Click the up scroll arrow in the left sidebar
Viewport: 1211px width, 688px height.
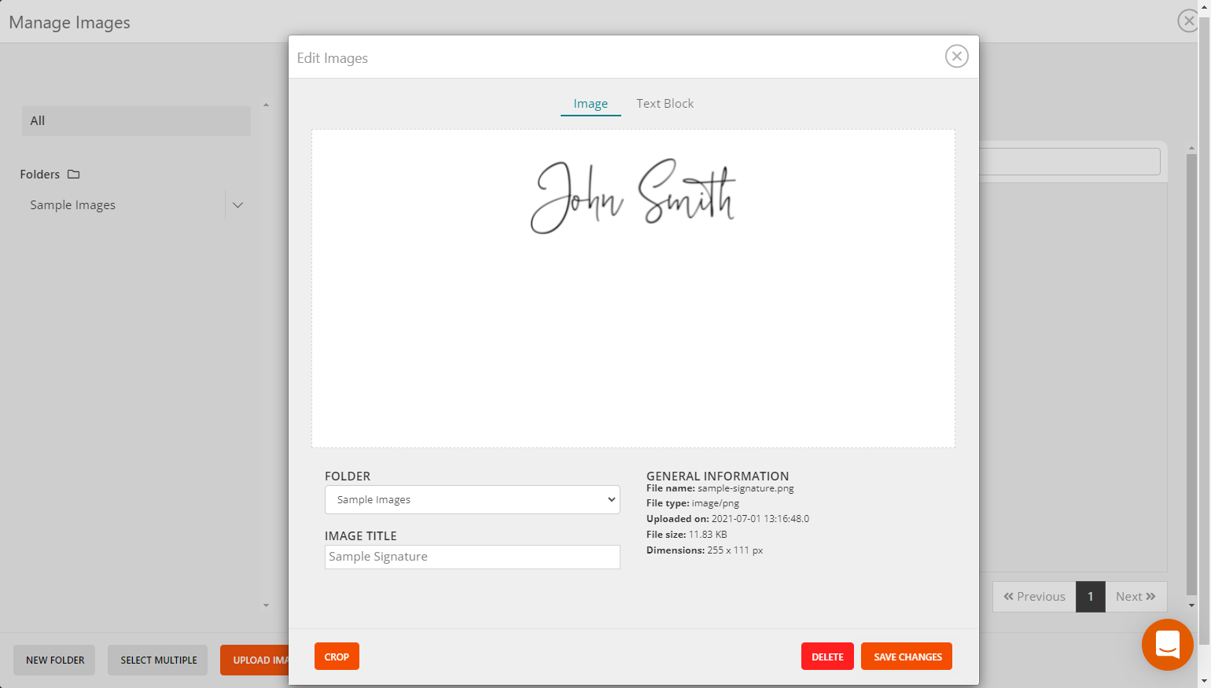[x=266, y=104]
